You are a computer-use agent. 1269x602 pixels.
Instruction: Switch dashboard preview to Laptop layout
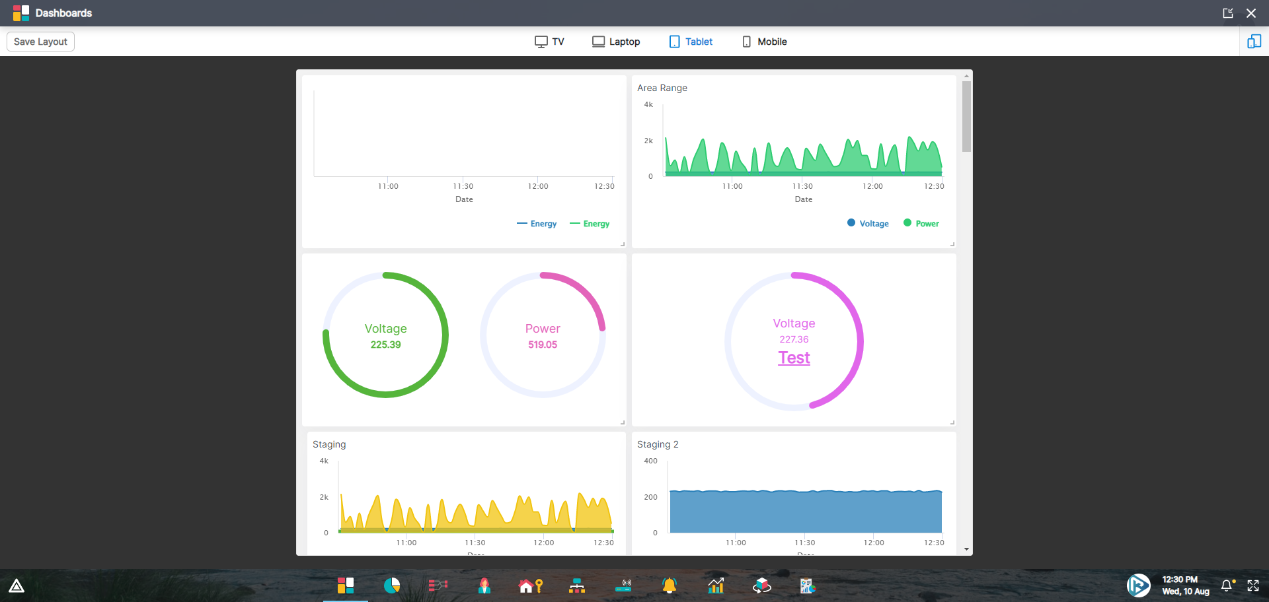[x=615, y=41]
